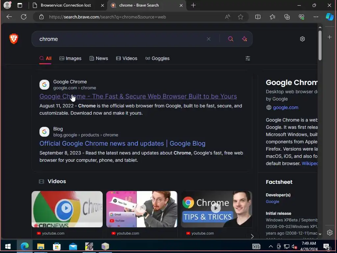Image resolution: width=337 pixels, height=253 pixels.
Task: Switch to Videos results
Action: [127, 58]
